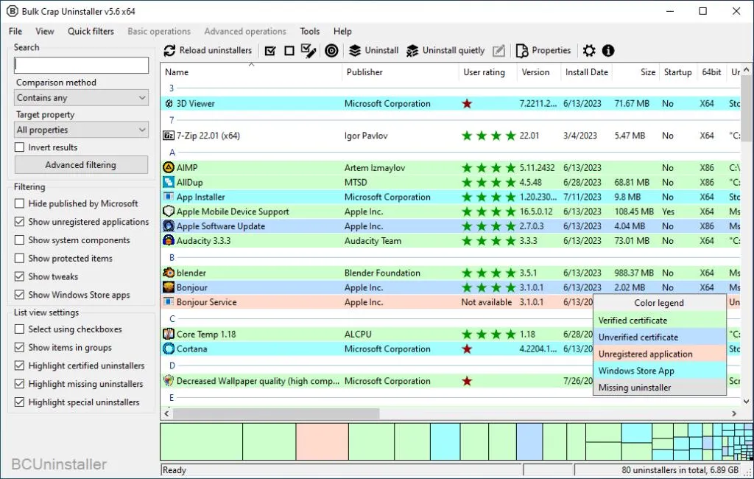
Task: Click the Bonjour app icon
Action: [169, 287]
